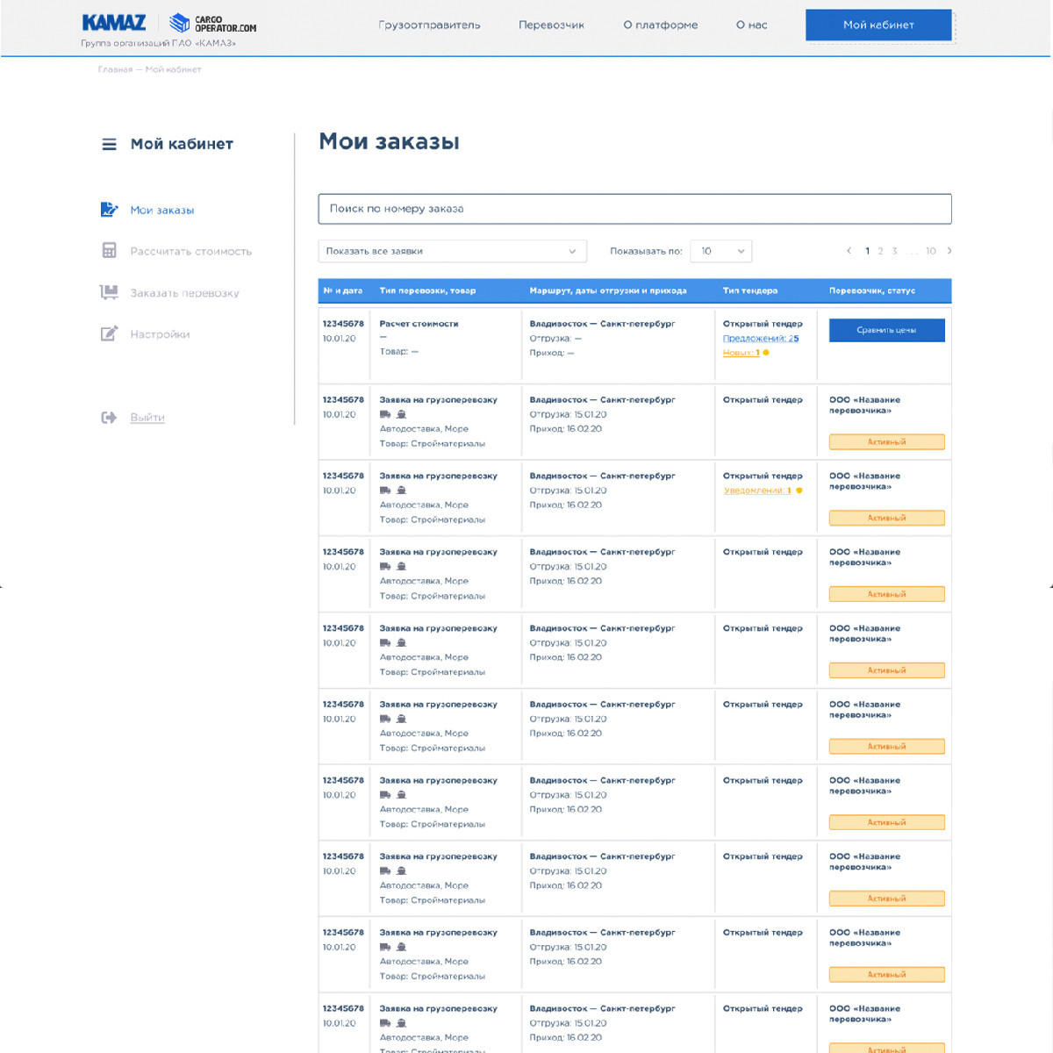This screenshot has width=1053, height=1053.
Task: Select Мои заказы in the sidebar
Action: click(x=162, y=211)
